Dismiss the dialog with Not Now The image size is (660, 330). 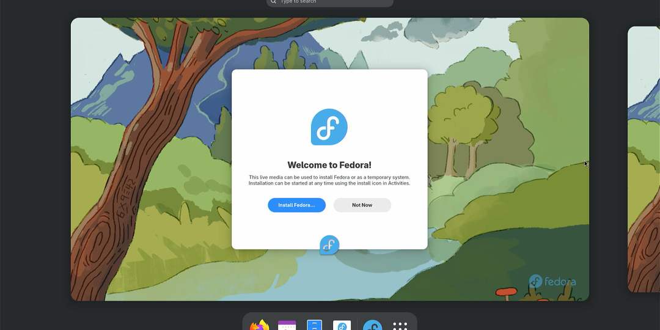(362, 205)
